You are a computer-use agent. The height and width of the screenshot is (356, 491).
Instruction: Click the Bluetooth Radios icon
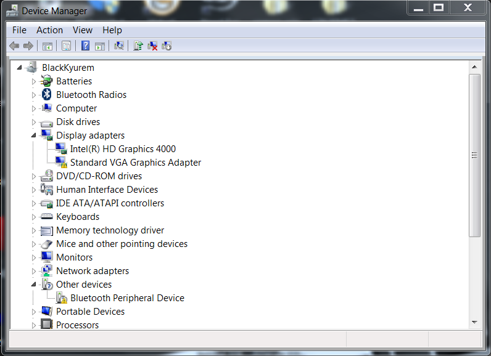point(47,95)
